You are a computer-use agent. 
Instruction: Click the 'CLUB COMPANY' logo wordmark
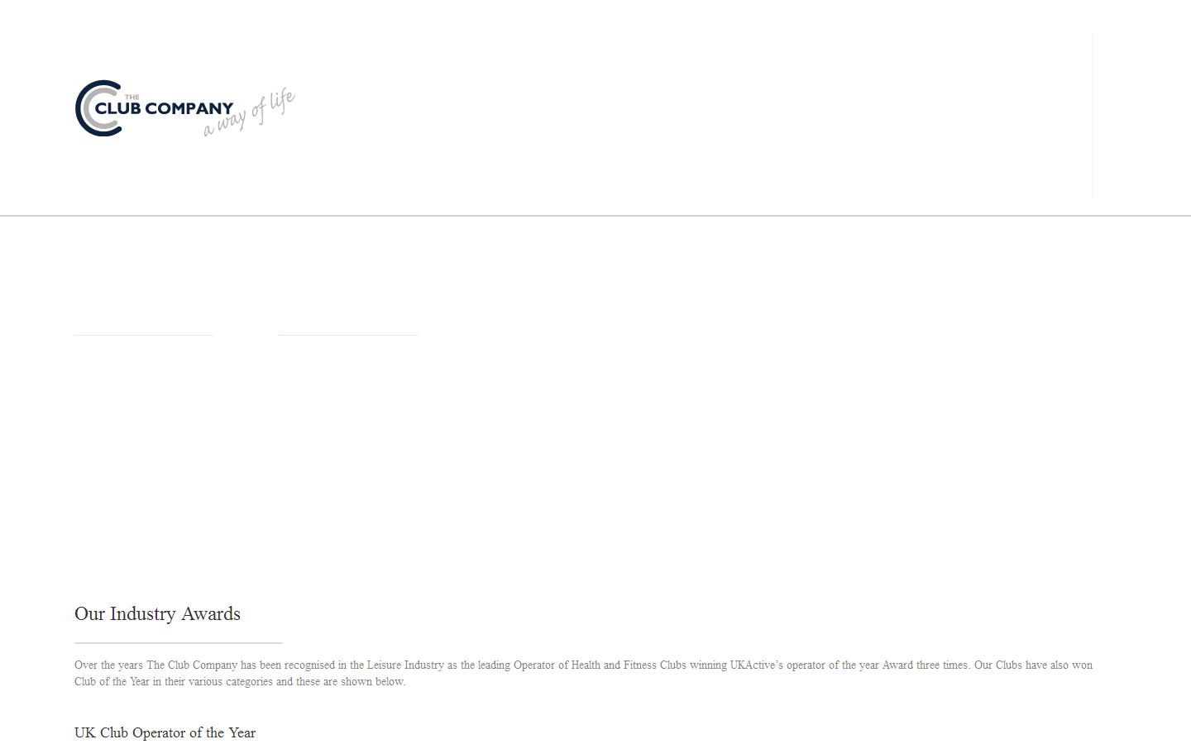coord(165,108)
